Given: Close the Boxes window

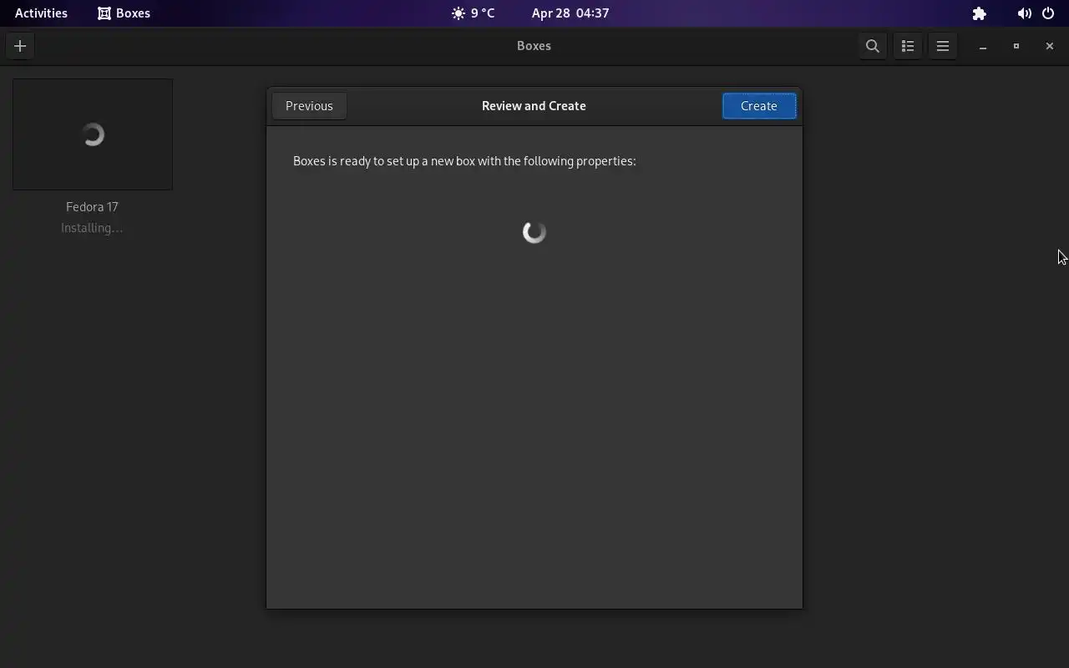Looking at the screenshot, I should coord(1050,46).
